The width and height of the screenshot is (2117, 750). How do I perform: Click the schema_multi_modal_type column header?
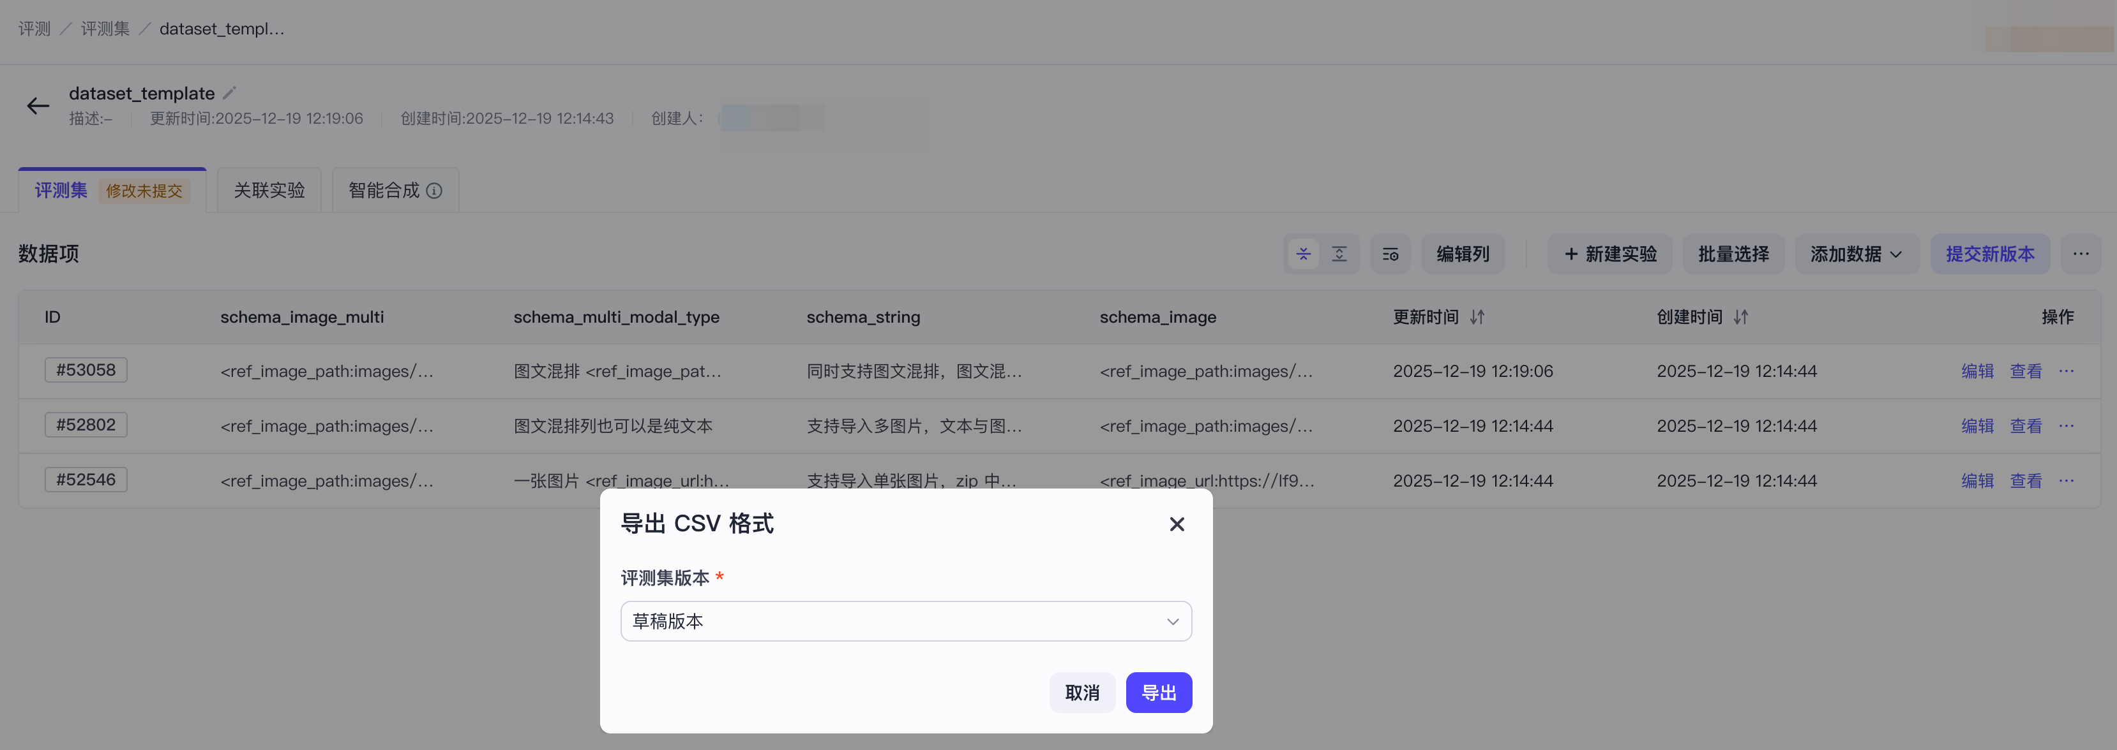pyautogui.click(x=616, y=317)
